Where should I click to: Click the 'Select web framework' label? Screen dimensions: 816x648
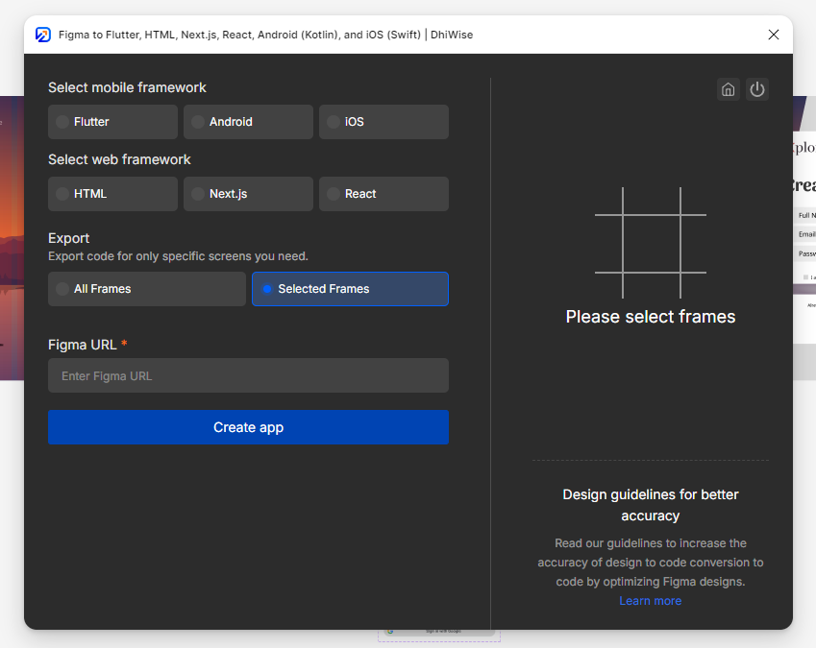click(119, 159)
